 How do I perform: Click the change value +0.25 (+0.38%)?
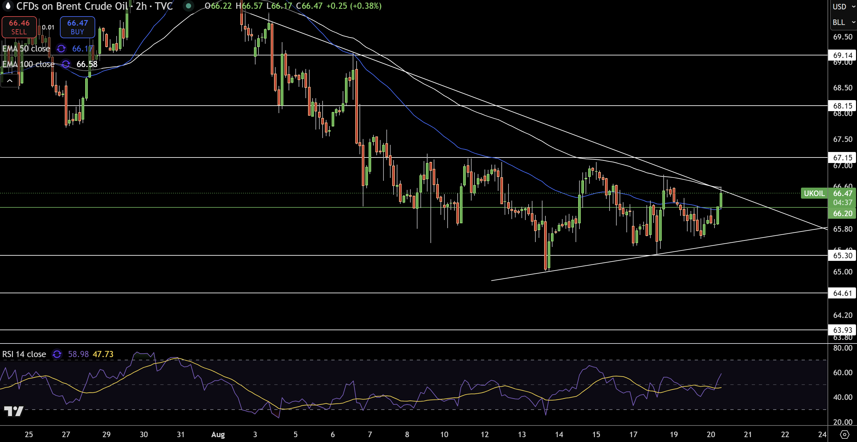[x=354, y=6]
